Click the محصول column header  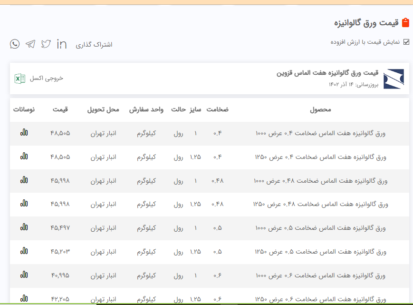tap(320, 110)
